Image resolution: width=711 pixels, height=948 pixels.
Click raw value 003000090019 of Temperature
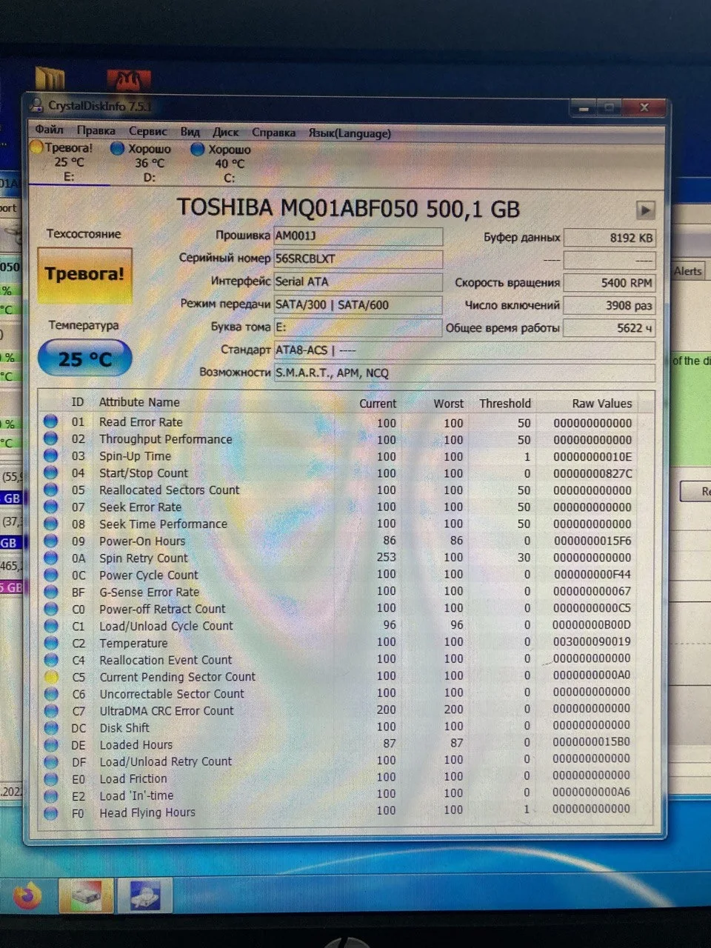coord(592,641)
